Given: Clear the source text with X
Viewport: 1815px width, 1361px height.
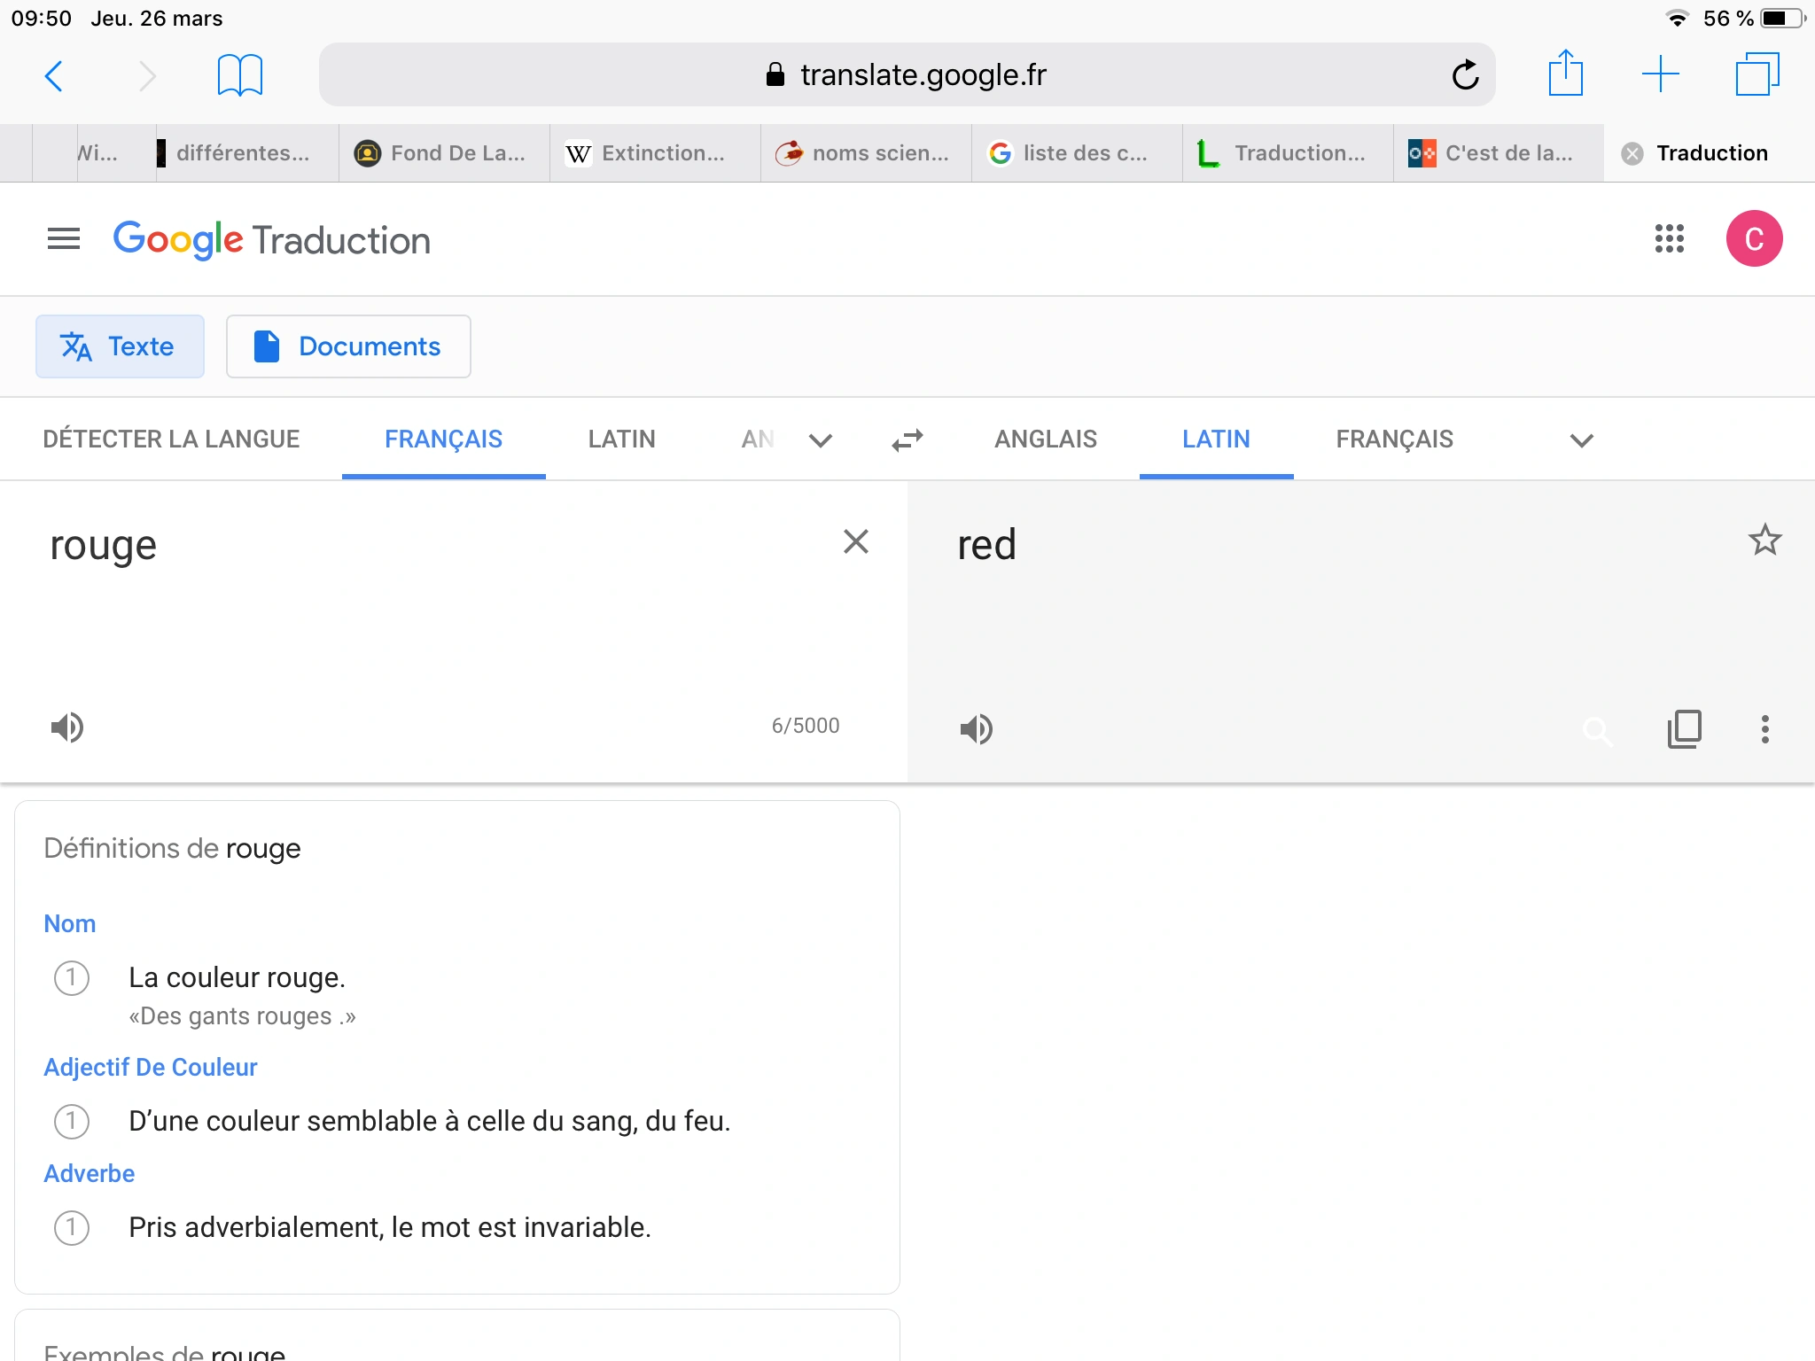Looking at the screenshot, I should 855,541.
